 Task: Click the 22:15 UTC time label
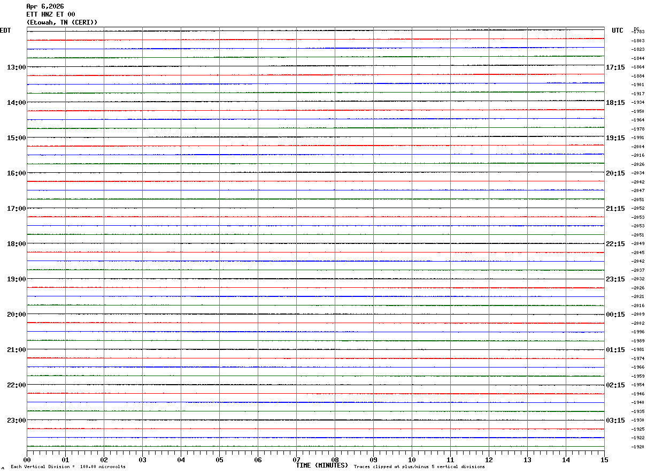(615, 244)
